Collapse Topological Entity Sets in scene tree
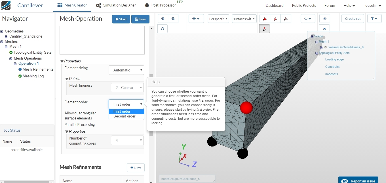This screenshot has height=183, width=386. pyautogui.click(x=317, y=53)
